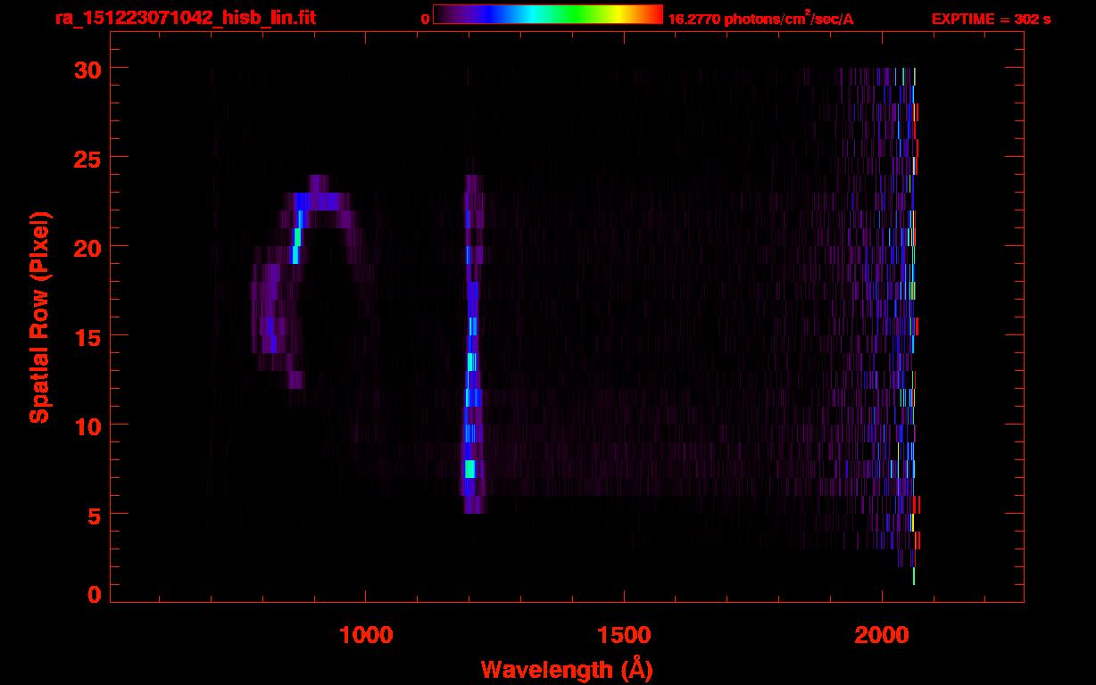The width and height of the screenshot is (1096, 685).
Task: Click the x-axis tick label 1500
Action: 624,635
